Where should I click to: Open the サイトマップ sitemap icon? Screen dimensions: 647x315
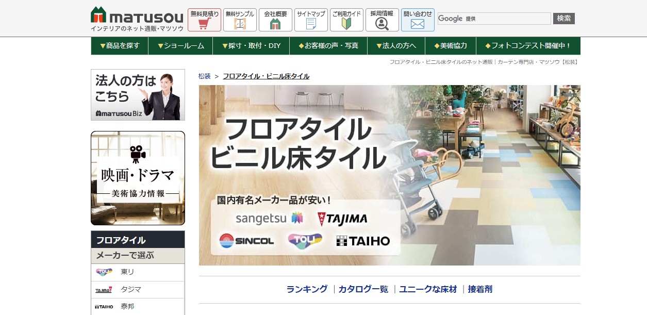pos(311,20)
